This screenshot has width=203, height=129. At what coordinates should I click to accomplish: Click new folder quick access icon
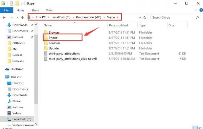17,3
